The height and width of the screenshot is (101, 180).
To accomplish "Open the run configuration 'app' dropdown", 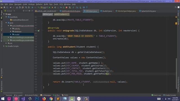I will 44,8.
